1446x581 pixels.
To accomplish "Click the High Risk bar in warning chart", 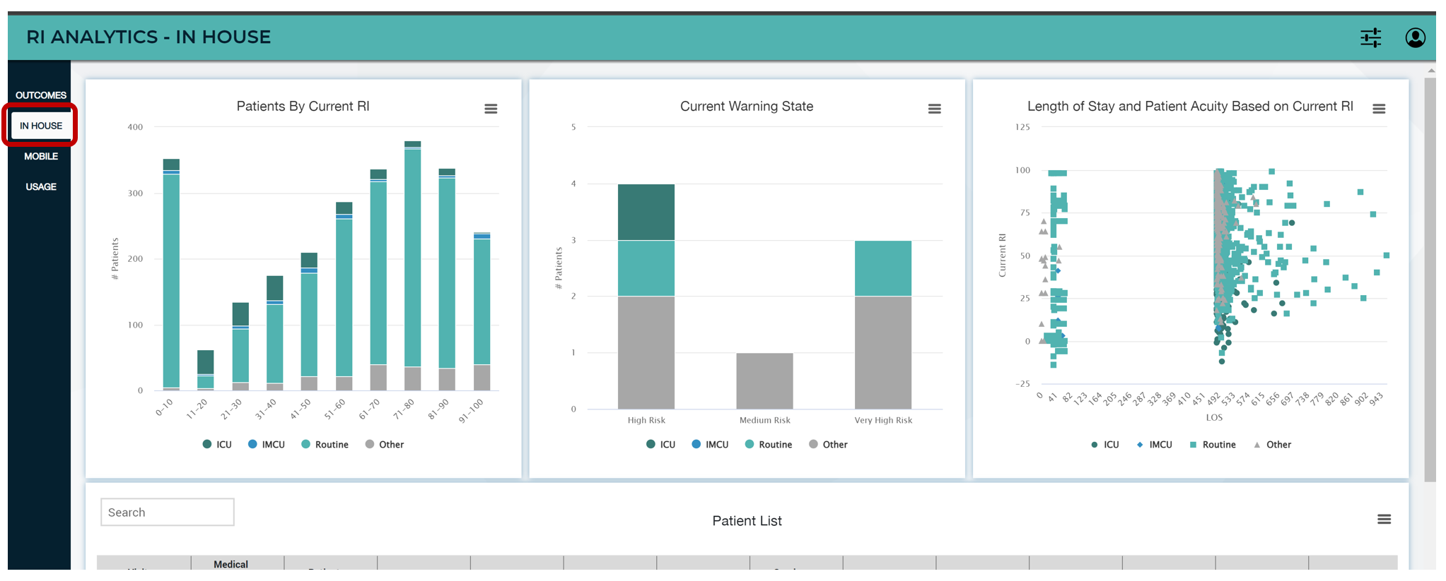I will point(646,297).
